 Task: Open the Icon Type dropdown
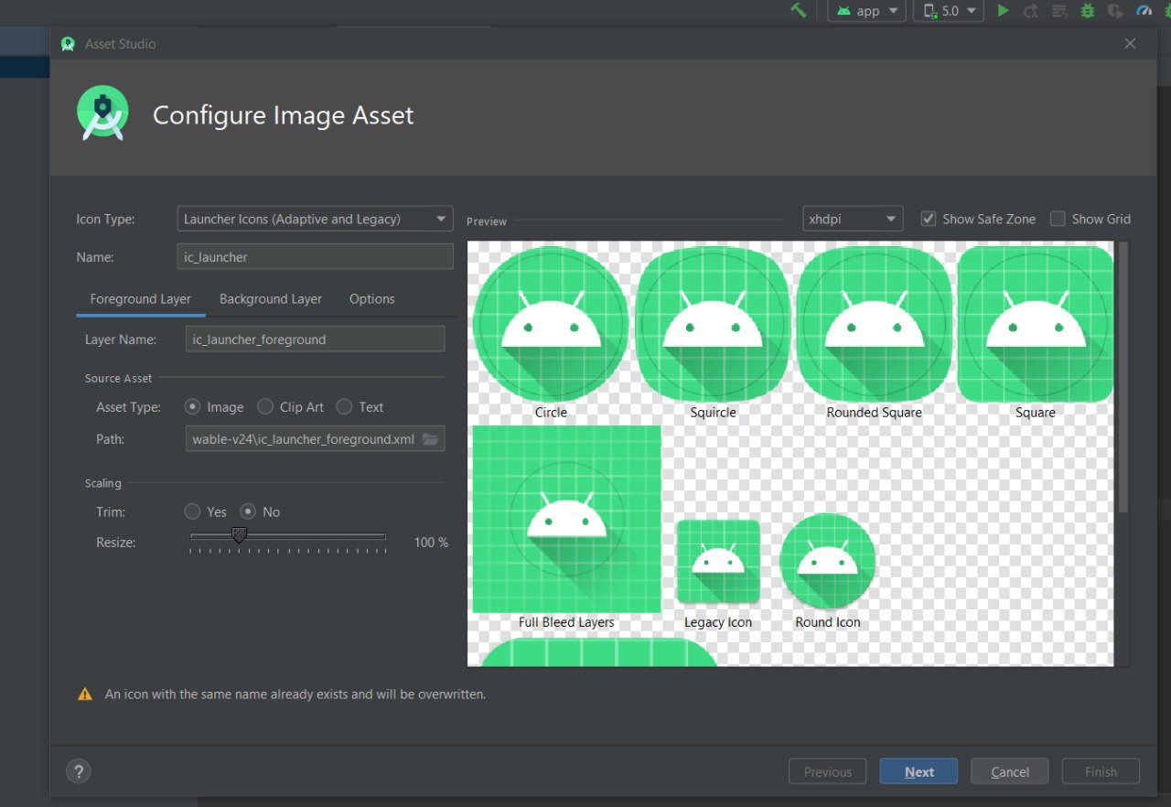(x=315, y=219)
